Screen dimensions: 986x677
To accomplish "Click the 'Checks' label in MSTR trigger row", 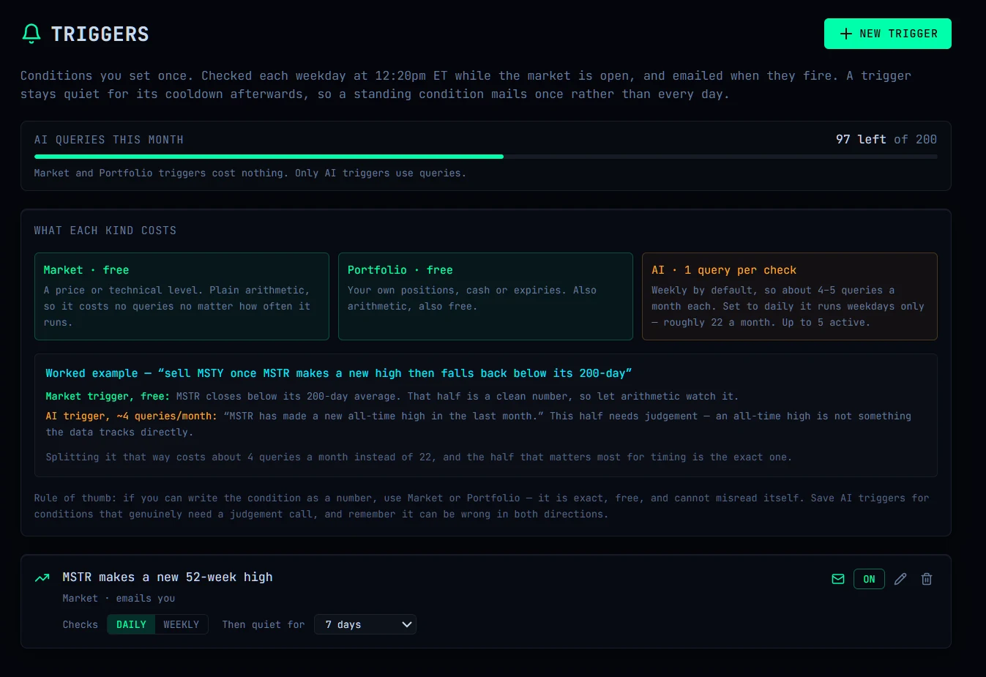I will click(x=81, y=624).
